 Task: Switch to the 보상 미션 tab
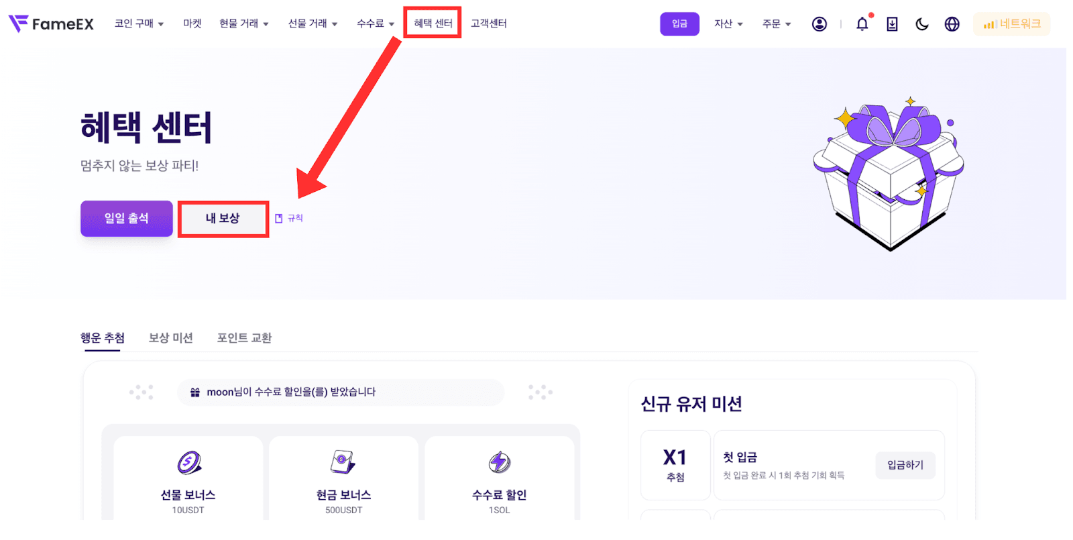tap(170, 337)
